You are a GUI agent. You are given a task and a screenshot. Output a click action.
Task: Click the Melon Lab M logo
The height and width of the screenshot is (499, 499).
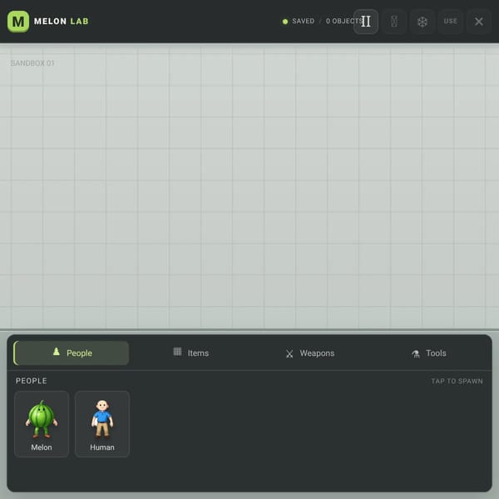tap(18, 22)
